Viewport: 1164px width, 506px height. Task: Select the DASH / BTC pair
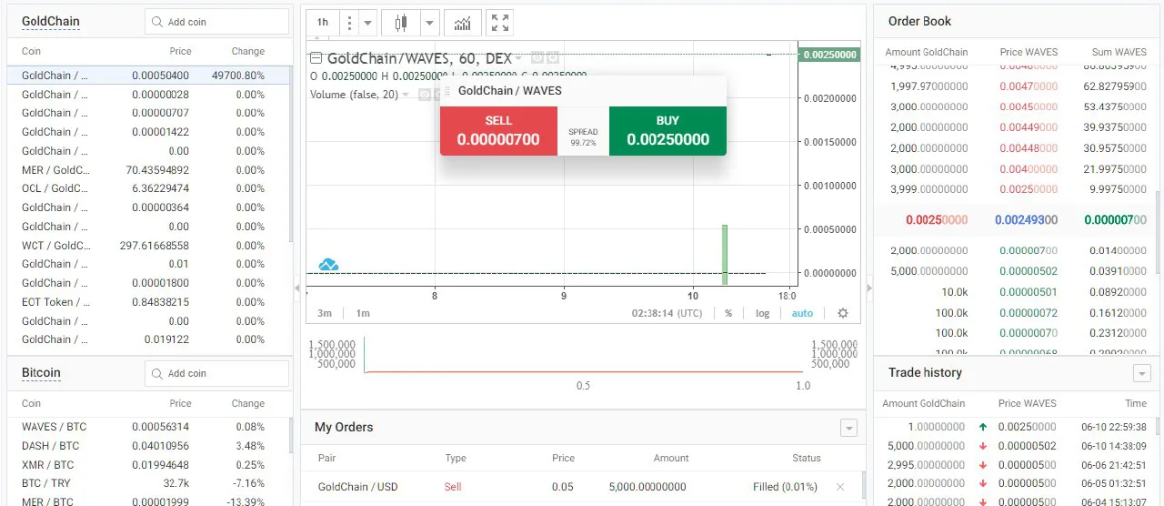149,446
